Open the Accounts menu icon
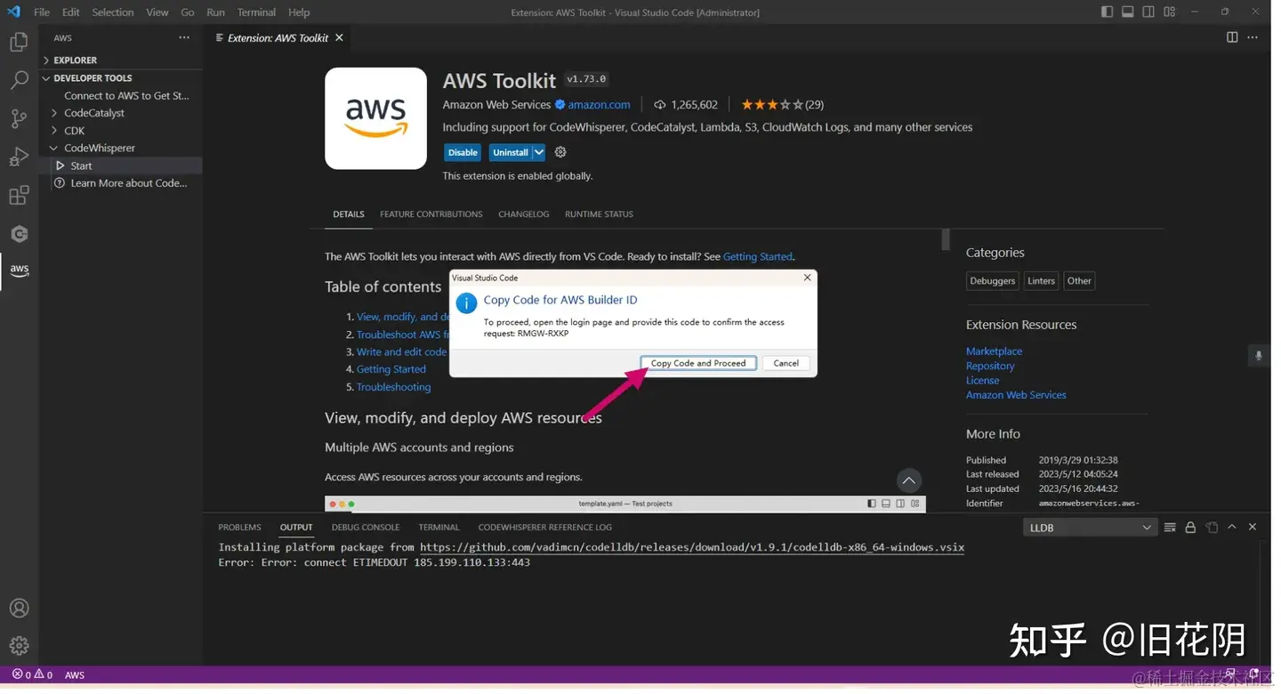Image resolution: width=1281 pixels, height=694 pixels. pyautogui.click(x=19, y=609)
